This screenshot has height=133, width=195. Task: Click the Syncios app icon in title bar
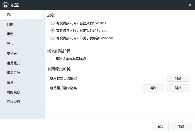(5, 5)
